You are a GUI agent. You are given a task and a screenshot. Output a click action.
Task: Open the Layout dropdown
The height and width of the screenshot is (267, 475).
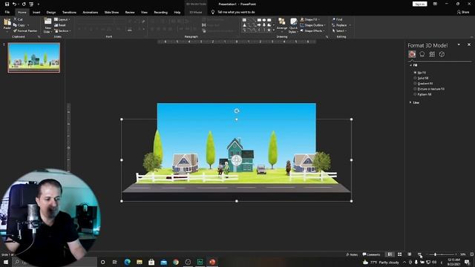62,19
